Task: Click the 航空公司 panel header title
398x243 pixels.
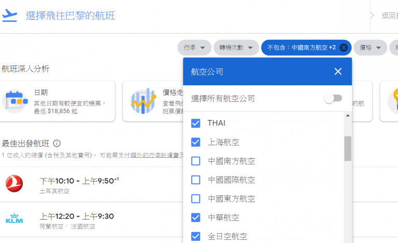Action: 207,72
